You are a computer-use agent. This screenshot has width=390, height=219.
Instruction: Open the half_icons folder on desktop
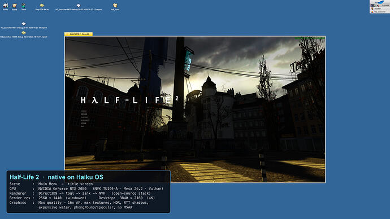pos(115,7)
